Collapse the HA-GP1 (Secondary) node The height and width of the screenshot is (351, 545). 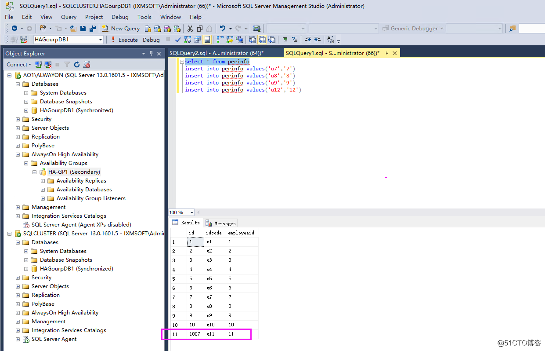tap(35, 172)
